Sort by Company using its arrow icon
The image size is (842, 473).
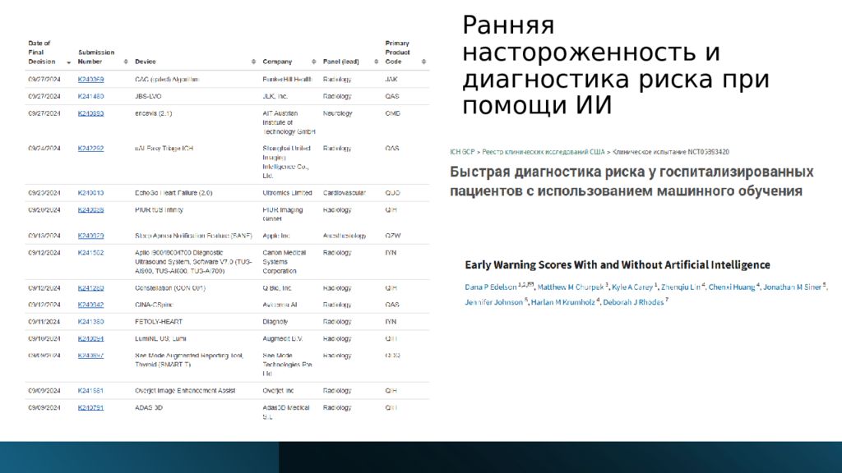coord(313,62)
